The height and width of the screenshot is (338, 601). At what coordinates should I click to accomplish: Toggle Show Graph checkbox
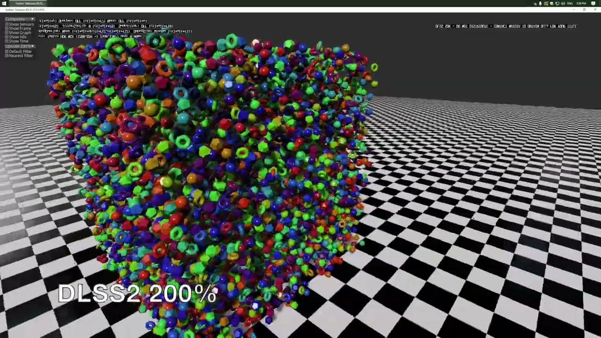tap(7, 32)
